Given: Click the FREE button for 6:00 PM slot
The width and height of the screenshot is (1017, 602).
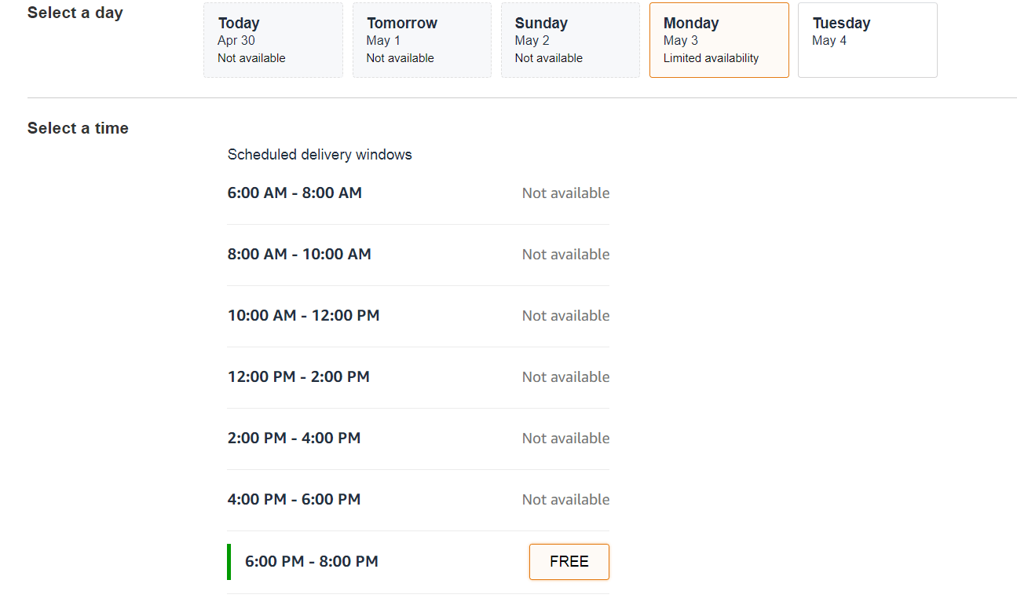Looking at the screenshot, I should pyautogui.click(x=569, y=562).
